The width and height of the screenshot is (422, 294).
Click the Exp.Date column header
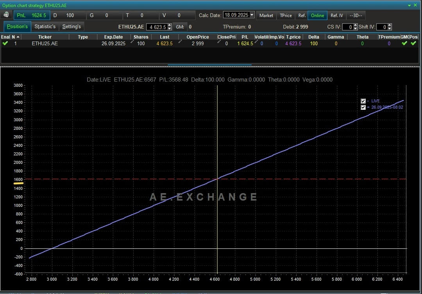[x=114, y=37]
